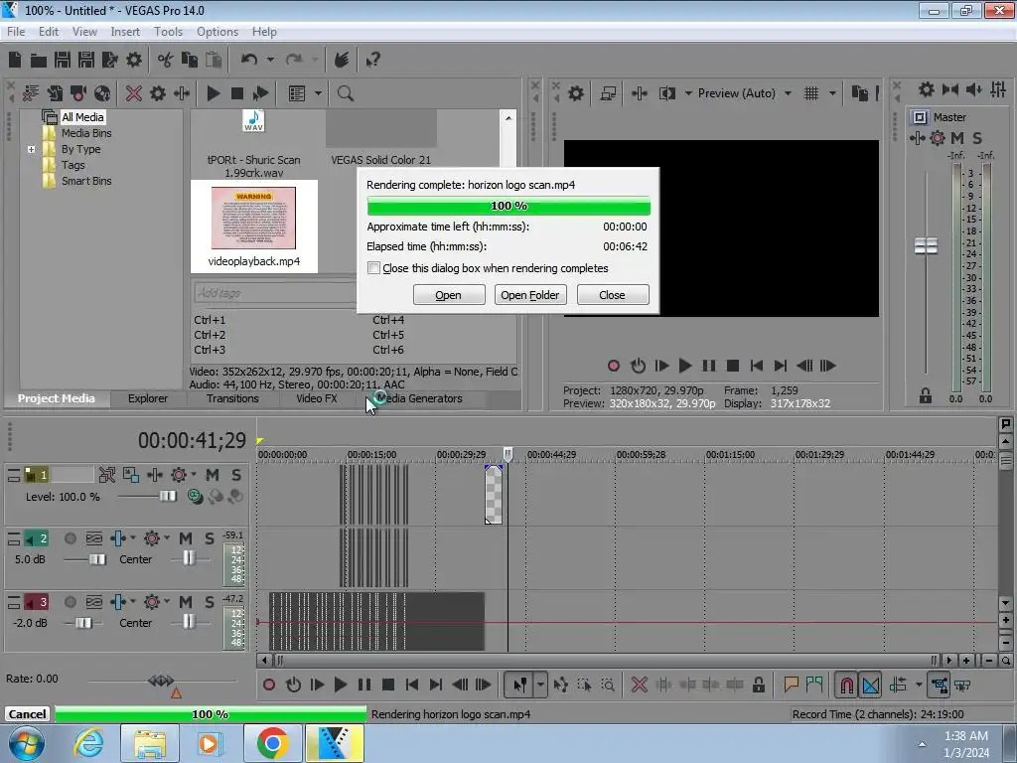Image resolution: width=1017 pixels, height=763 pixels.
Task: Click the Search media magnifier icon
Action: [x=345, y=93]
